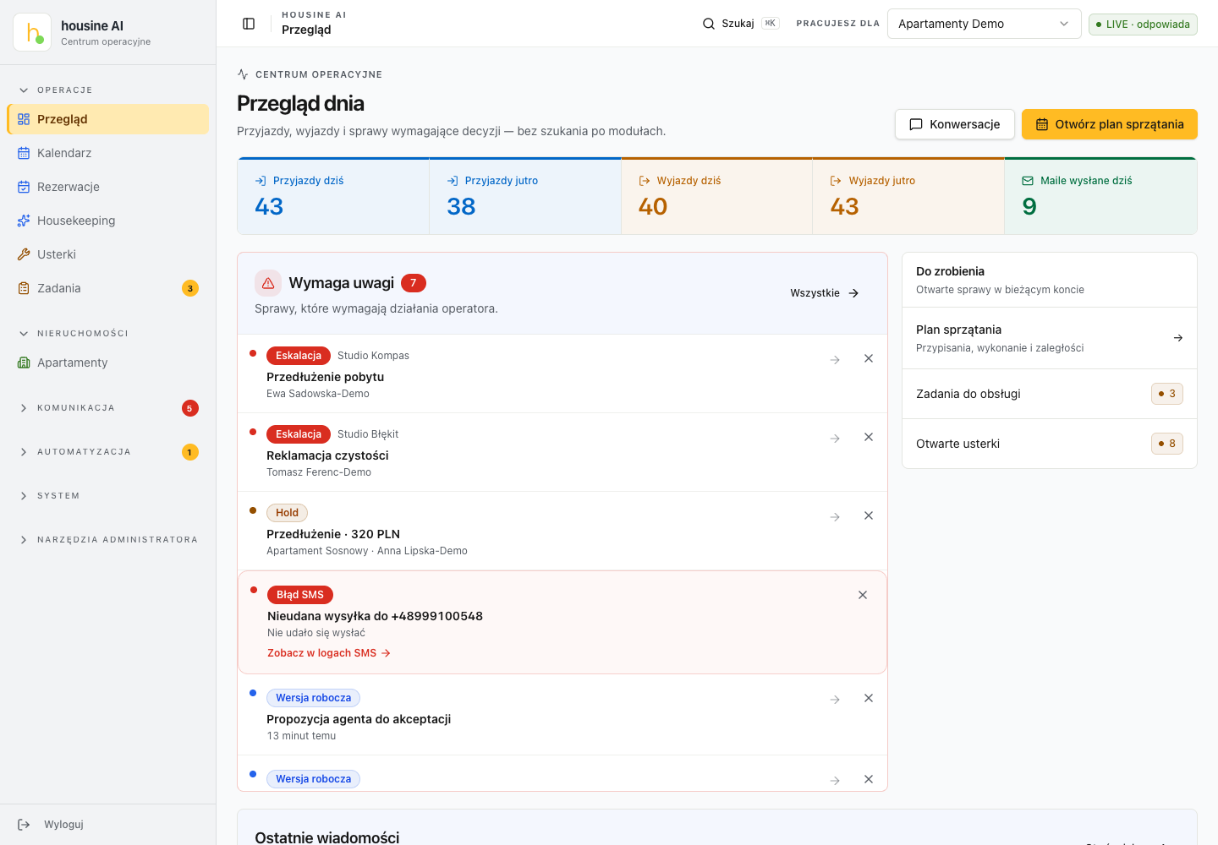The width and height of the screenshot is (1218, 845).
Task: Click the Wymaga uwagi warning icon
Action: point(268,283)
